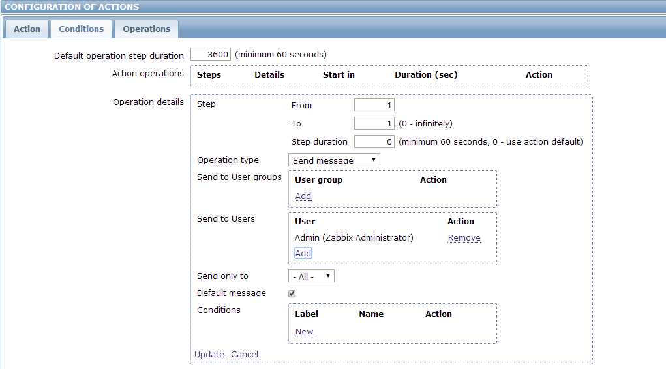Viewport: 666px width, 369px height.
Task: Click the Step To input field
Action: [374, 124]
